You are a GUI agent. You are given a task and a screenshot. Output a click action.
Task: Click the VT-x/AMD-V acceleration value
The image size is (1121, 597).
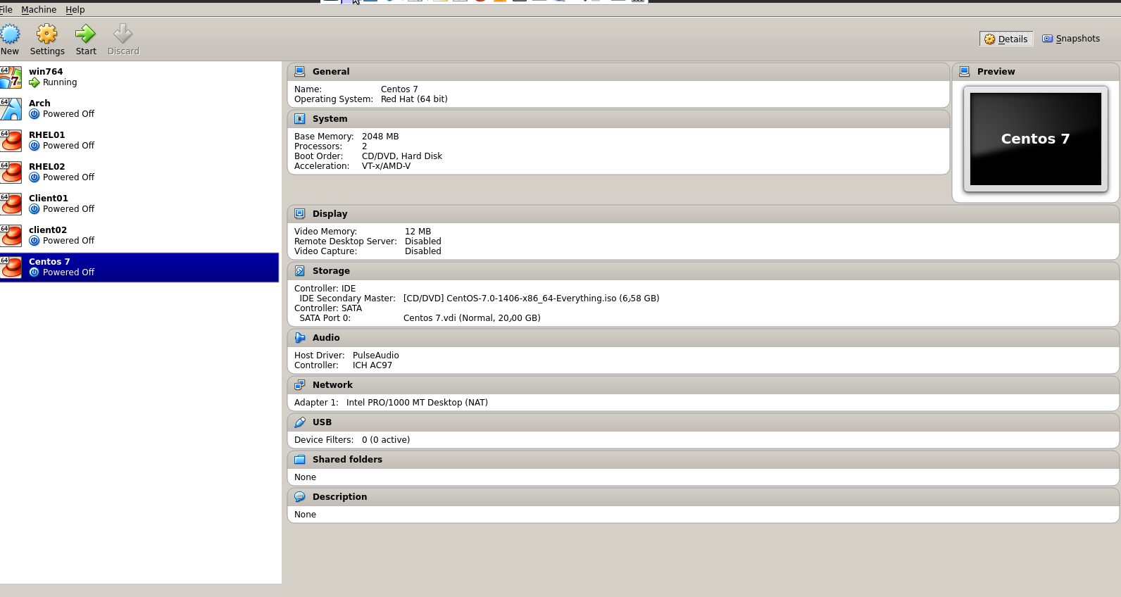tap(386, 166)
